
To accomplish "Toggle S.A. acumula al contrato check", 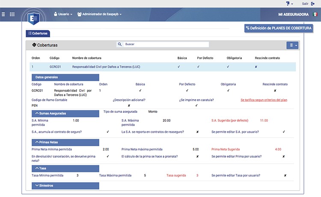I will pyautogui.click(x=108, y=132).
